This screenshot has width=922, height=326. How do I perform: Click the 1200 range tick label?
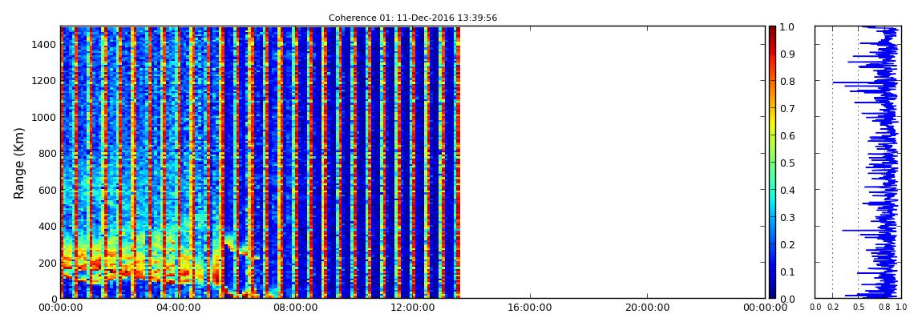click(x=44, y=80)
